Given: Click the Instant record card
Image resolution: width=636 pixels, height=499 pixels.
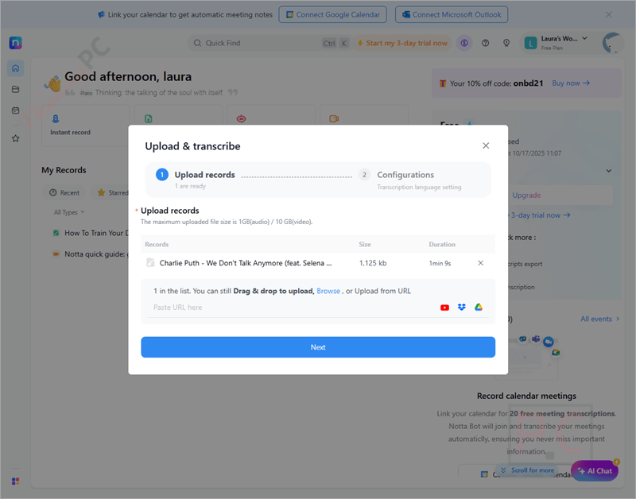Looking at the screenshot, I should (x=86, y=125).
